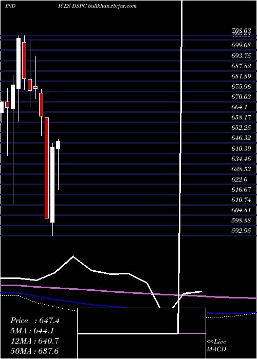
Task: Click the 708.03 top price label
Action: pos(241,30)
